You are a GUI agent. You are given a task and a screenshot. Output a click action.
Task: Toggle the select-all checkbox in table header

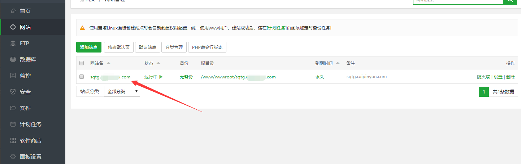click(x=82, y=63)
